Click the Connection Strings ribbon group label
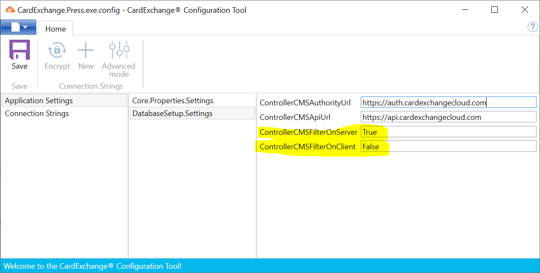Image resolution: width=540 pixels, height=273 pixels. click(91, 86)
